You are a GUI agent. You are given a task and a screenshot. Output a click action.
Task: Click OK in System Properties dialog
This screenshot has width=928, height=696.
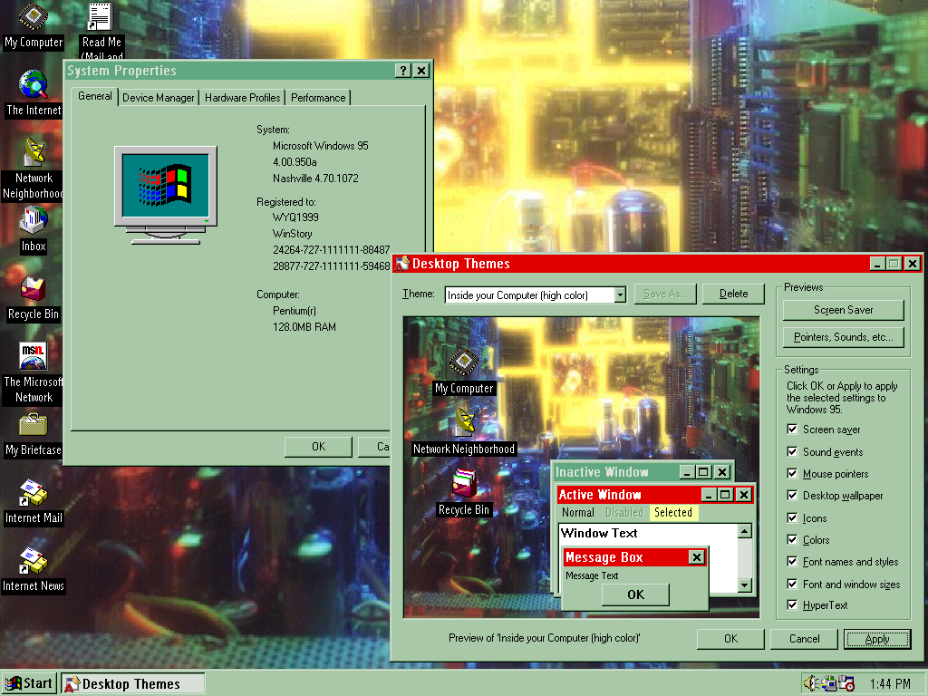pos(318,447)
